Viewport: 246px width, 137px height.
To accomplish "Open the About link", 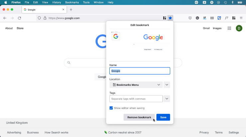I will [9, 28].
